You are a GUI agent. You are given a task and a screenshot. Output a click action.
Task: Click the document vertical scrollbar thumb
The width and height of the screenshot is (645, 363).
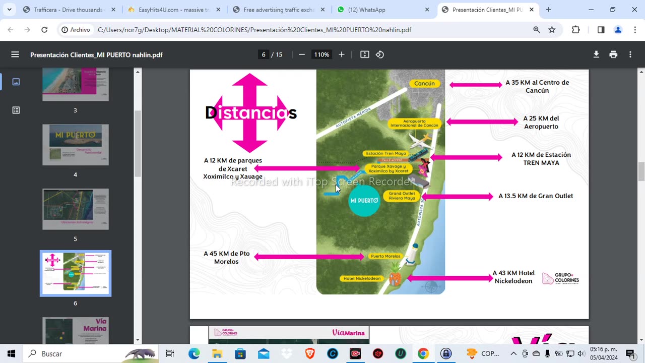coord(641,171)
